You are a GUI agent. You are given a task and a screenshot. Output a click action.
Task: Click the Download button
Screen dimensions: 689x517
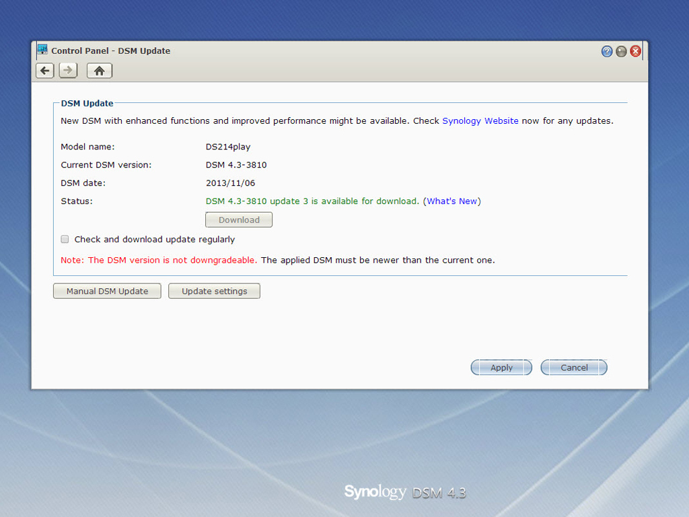239,220
